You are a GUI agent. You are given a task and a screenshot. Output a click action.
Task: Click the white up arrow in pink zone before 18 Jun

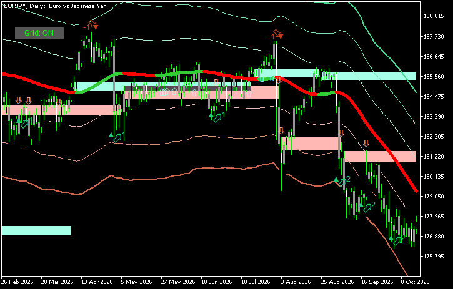click(x=194, y=92)
